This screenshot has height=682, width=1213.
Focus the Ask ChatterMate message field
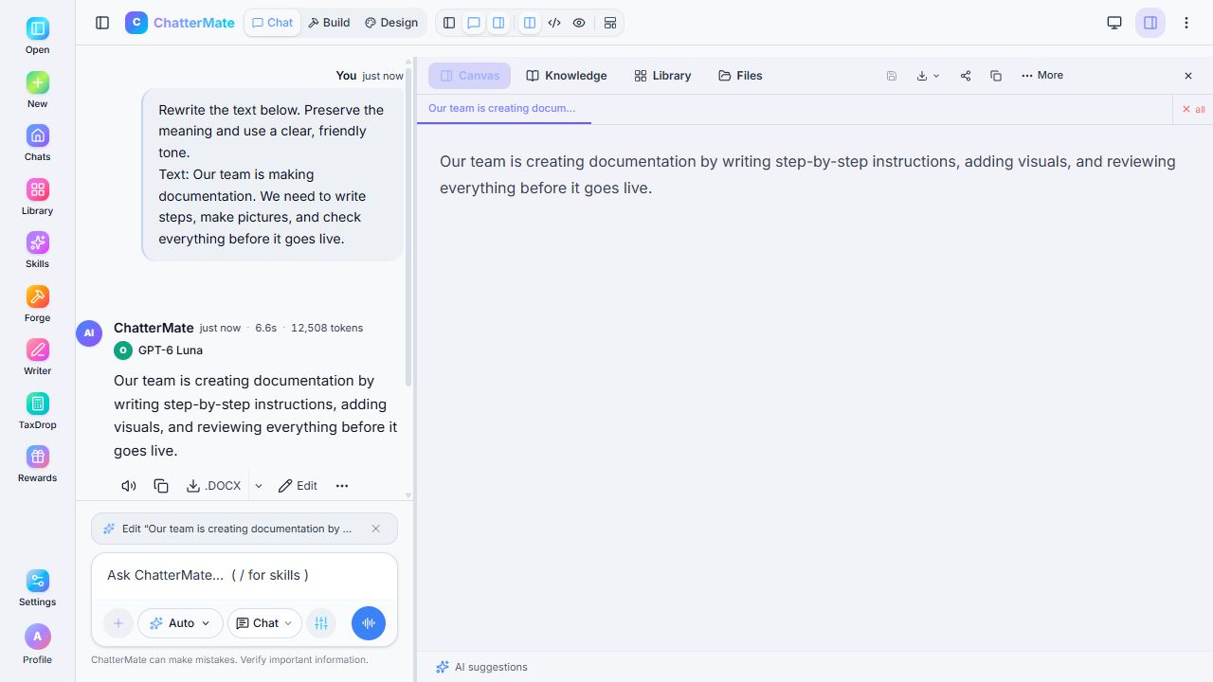click(x=244, y=575)
